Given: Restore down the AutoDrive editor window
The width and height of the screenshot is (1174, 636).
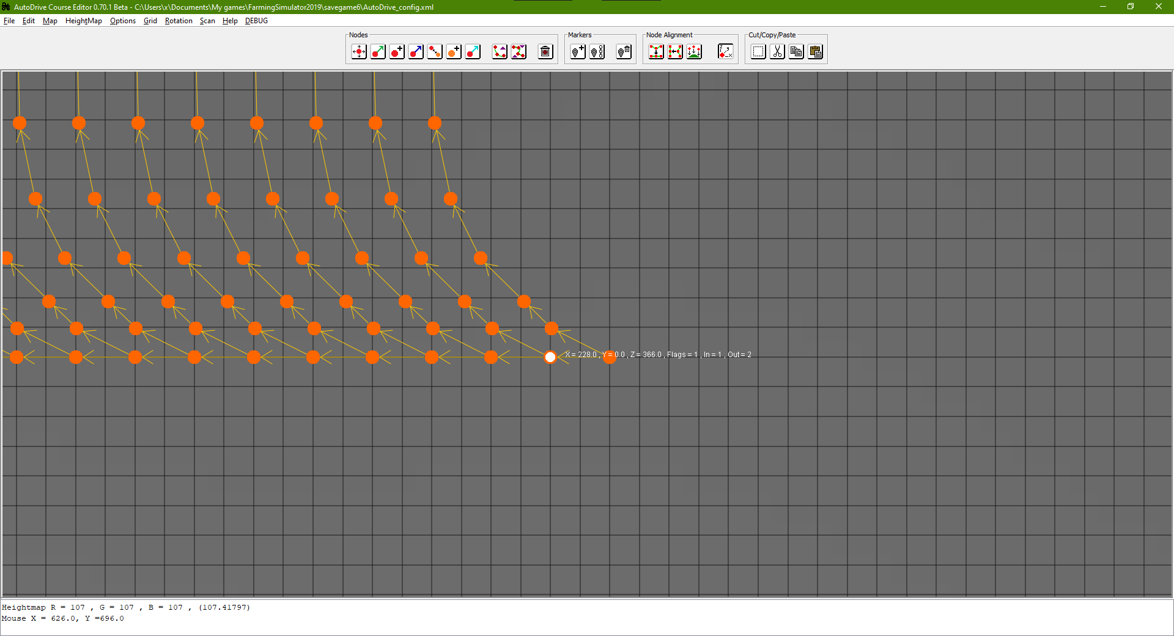Looking at the screenshot, I should click(x=1131, y=7).
